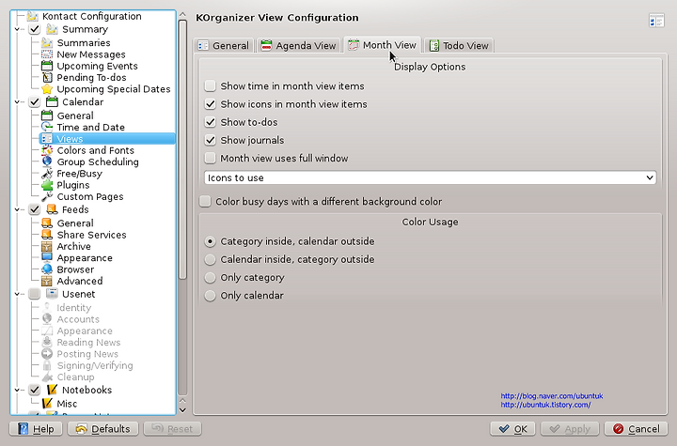677x446 pixels.
Task: Click the Kontact Configuration root icon
Action: (x=32, y=16)
